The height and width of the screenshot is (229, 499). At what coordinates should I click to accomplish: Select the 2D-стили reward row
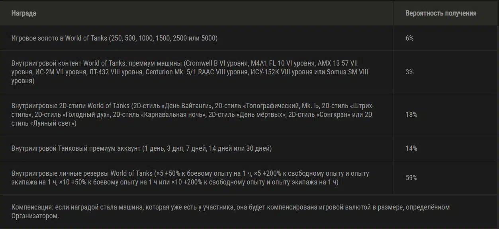tap(249, 114)
